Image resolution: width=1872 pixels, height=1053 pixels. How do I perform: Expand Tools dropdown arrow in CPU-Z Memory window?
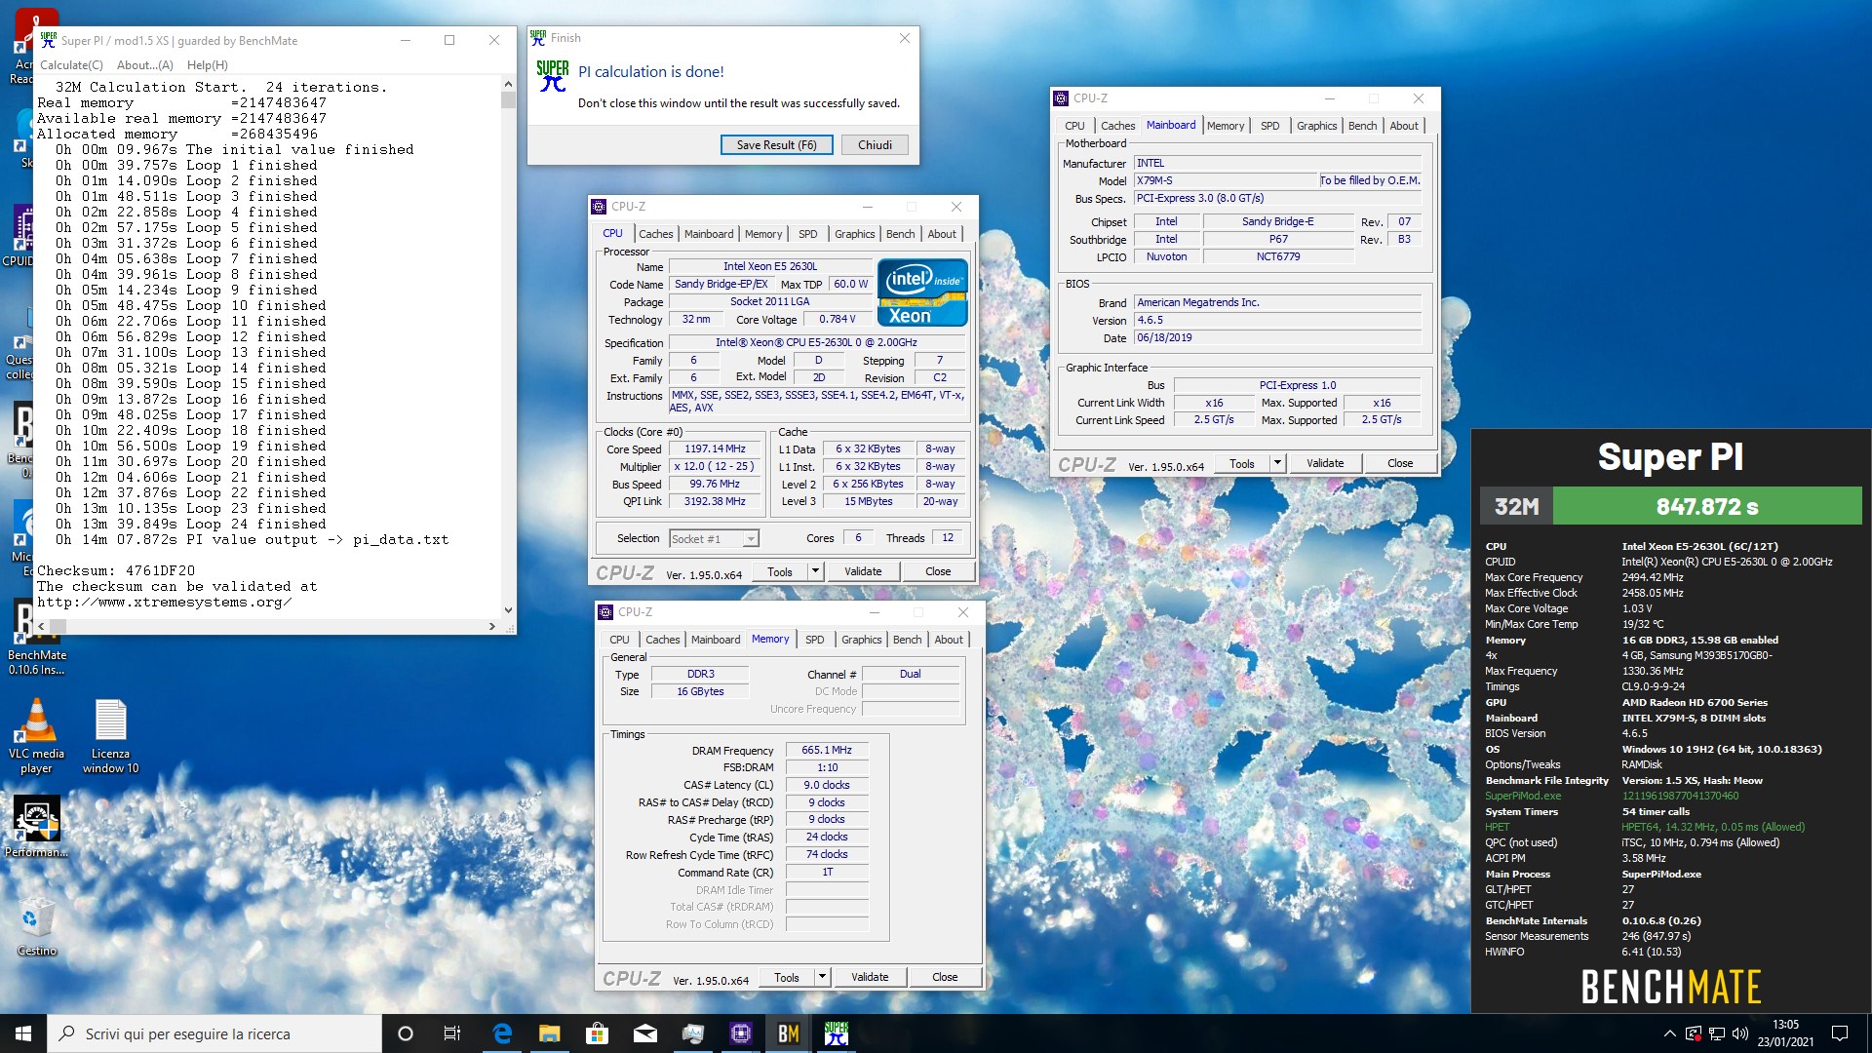click(822, 977)
